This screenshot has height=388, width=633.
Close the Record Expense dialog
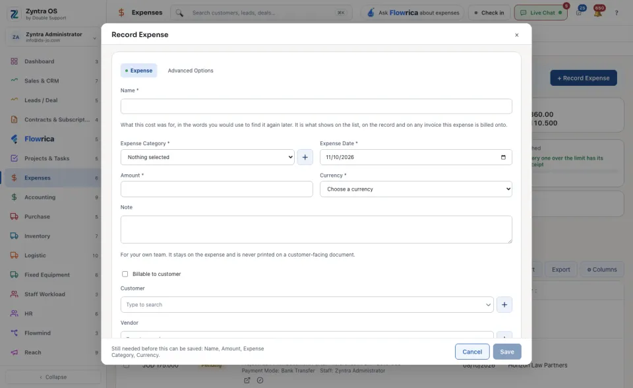tap(517, 35)
